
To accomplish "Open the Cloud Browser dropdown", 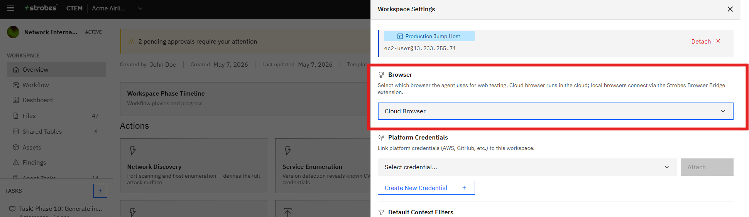I will 555,111.
